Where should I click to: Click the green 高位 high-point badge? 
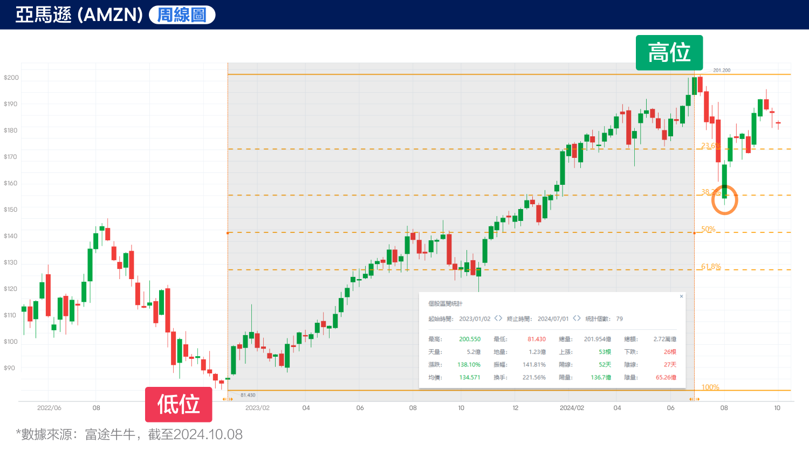669,53
